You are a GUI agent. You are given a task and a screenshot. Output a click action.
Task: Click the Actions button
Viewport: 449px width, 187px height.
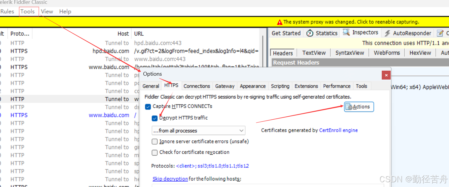click(359, 107)
